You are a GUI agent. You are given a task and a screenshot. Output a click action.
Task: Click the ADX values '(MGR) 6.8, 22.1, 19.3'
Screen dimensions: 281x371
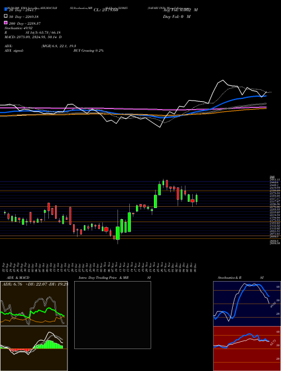tap(58, 46)
